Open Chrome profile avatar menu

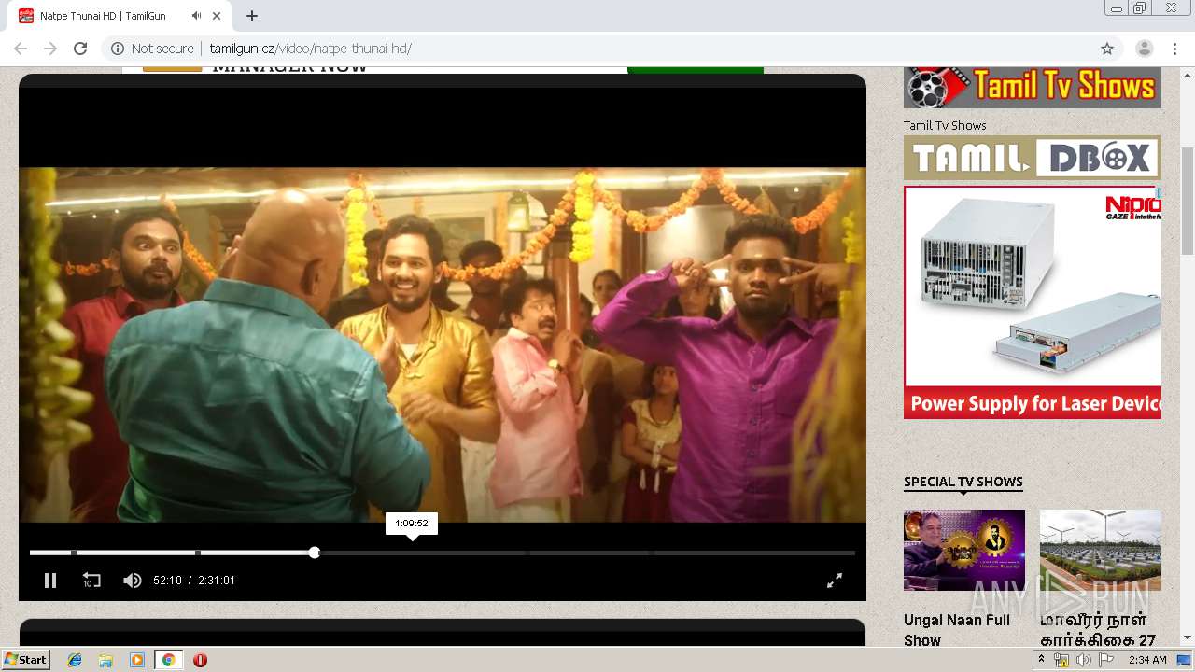coord(1145,49)
